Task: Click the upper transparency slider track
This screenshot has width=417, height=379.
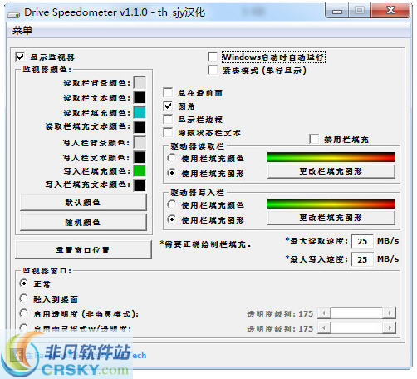Action: point(357,313)
